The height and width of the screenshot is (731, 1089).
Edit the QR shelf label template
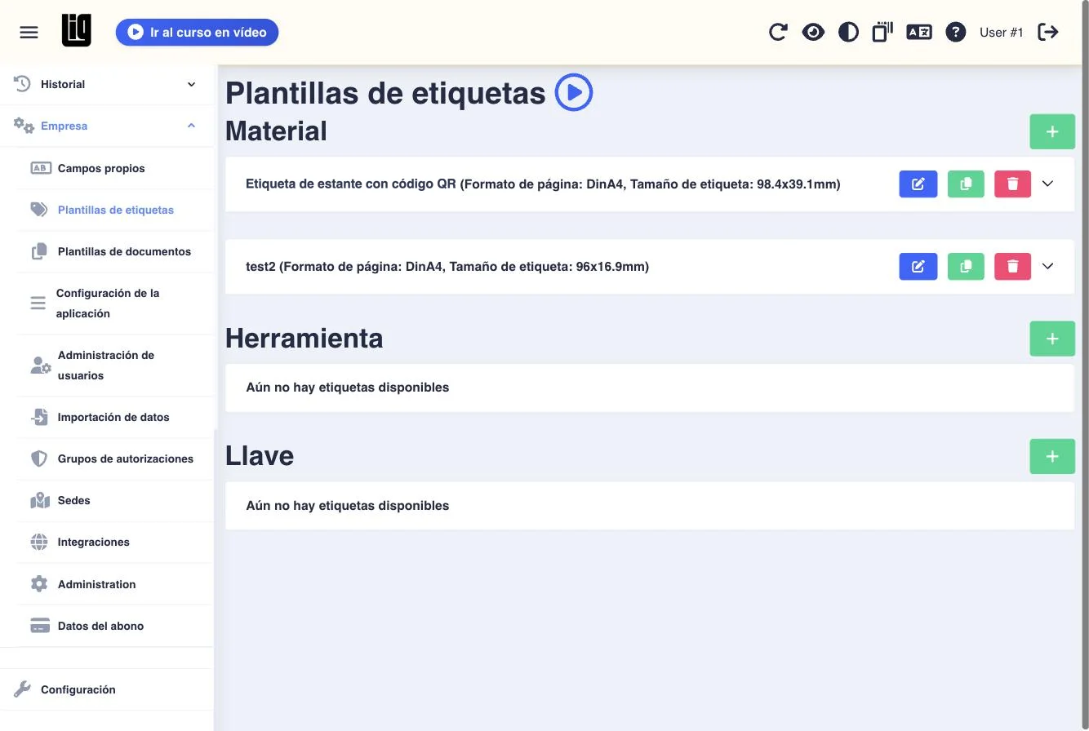click(918, 184)
